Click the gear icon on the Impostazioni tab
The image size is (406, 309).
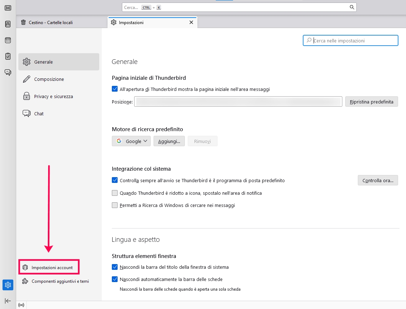tap(114, 23)
